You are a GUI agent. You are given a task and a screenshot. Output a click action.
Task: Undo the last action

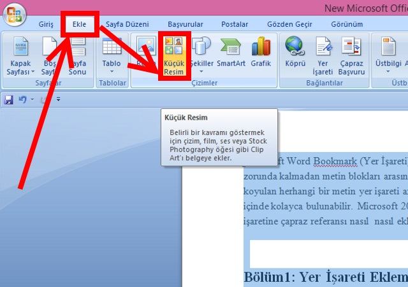(x=23, y=99)
